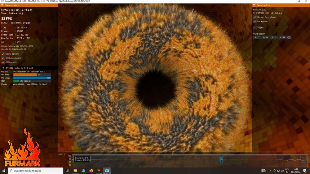The height and width of the screenshot is (174, 310).
Task: Open Task View from the taskbar
Action: click(67, 171)
